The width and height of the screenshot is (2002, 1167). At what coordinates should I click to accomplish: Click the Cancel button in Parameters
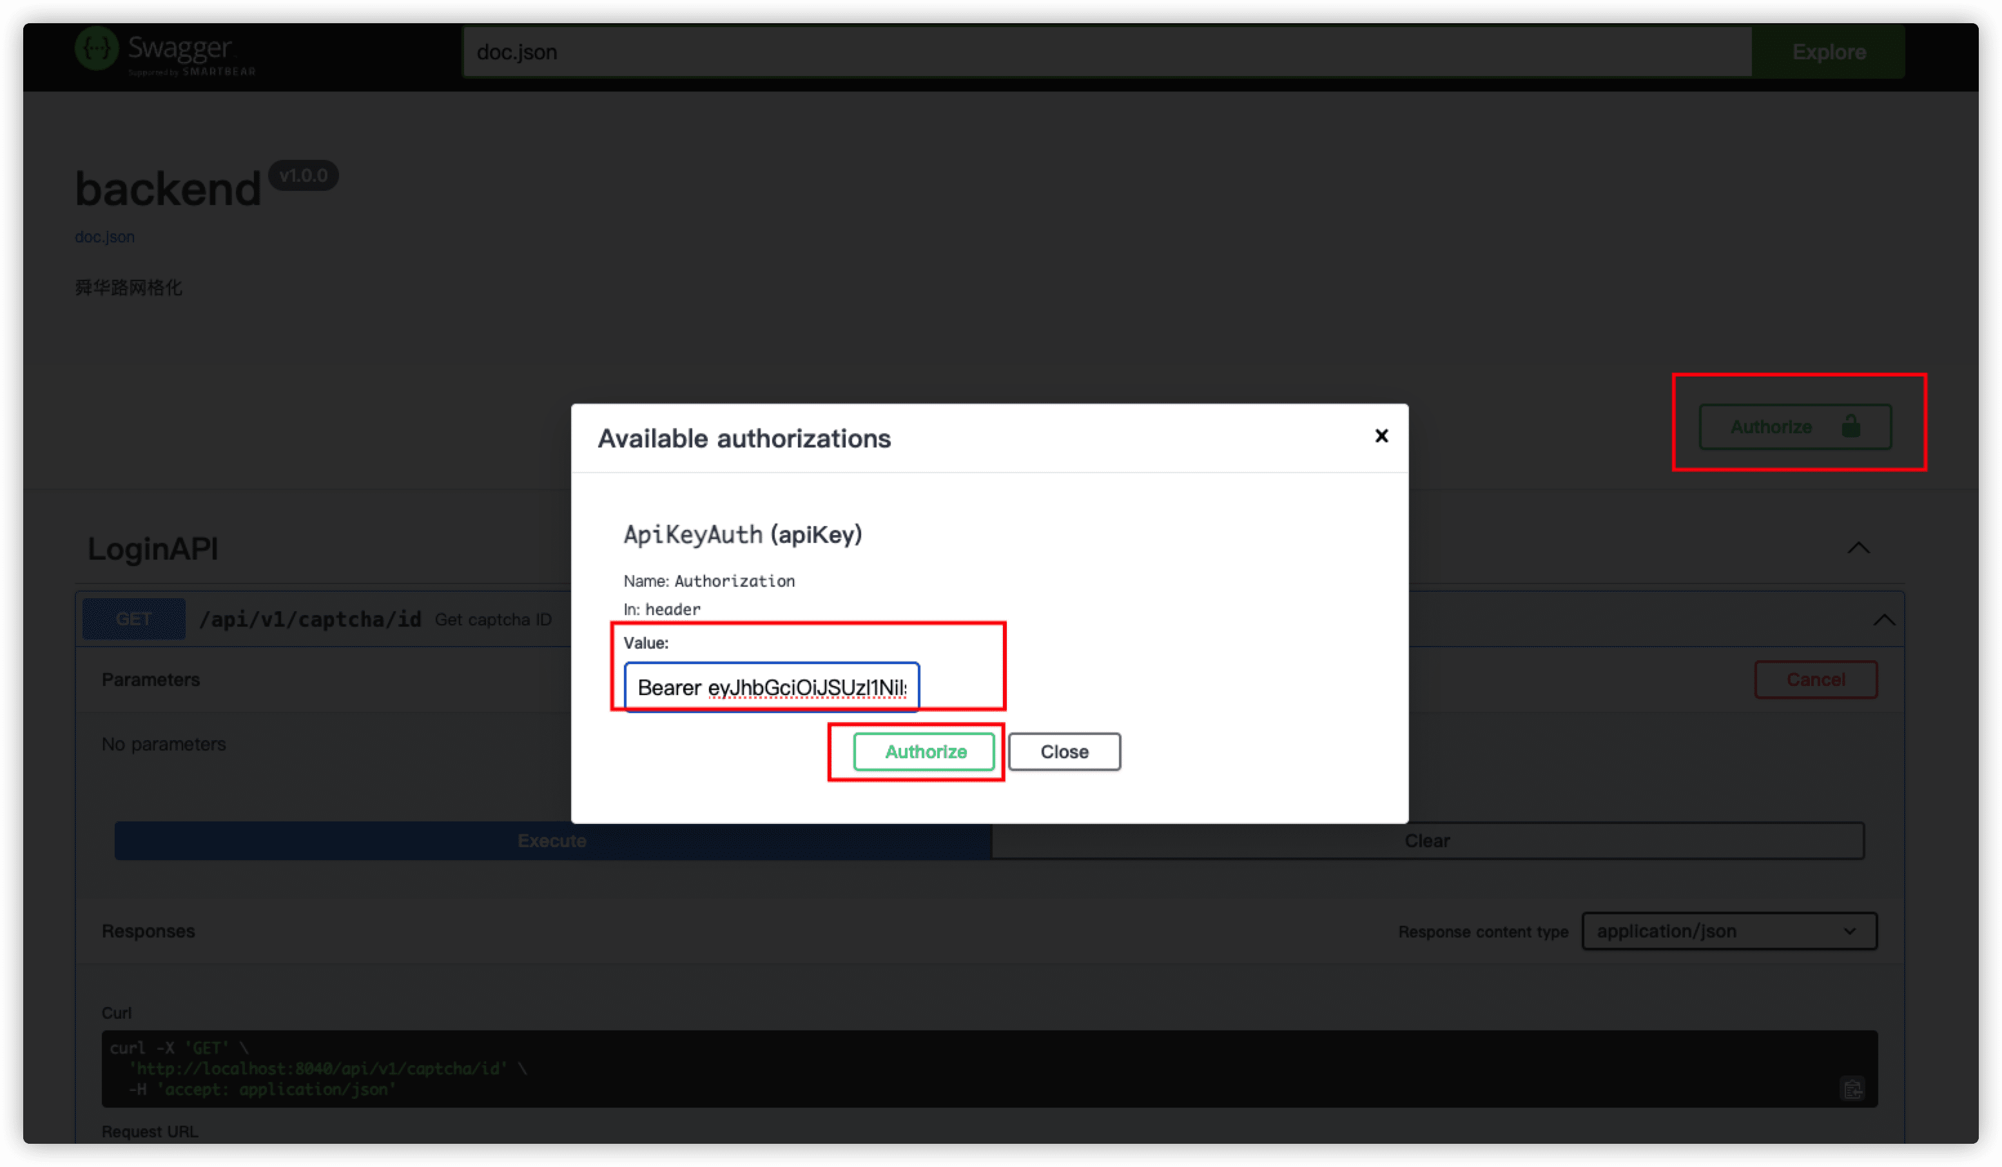pyautogui.click(x=1815, y=680)
